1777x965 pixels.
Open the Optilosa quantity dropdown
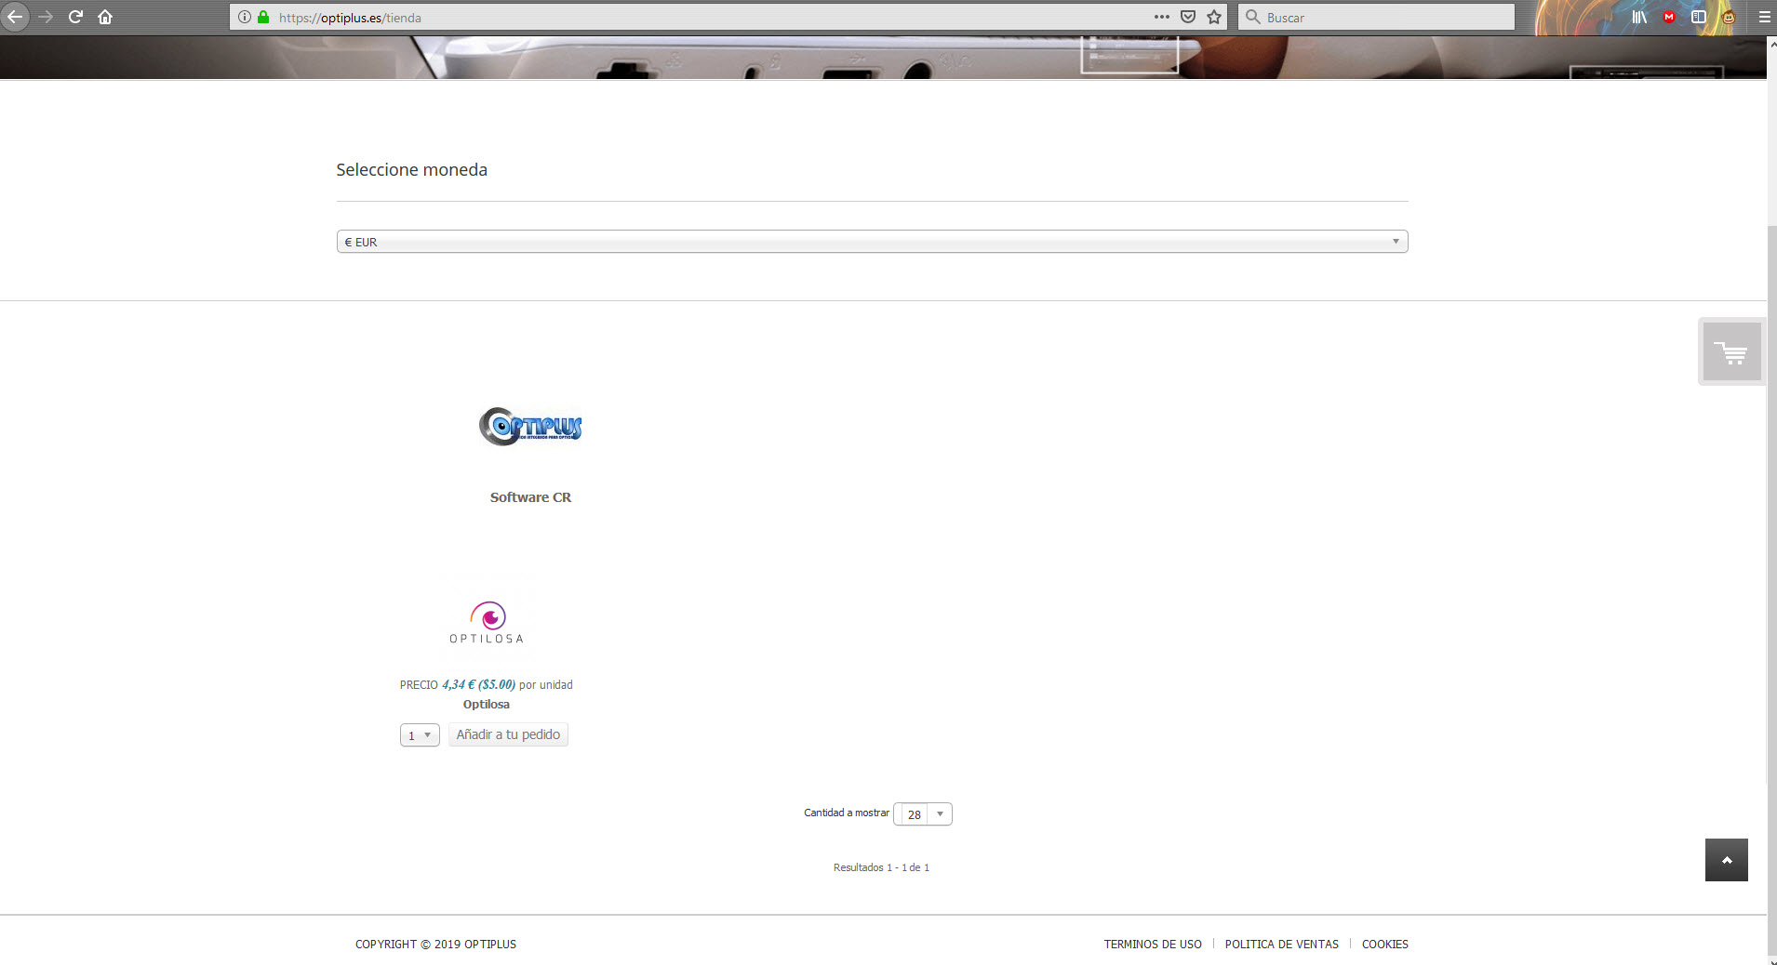click(x=420, y=735)
